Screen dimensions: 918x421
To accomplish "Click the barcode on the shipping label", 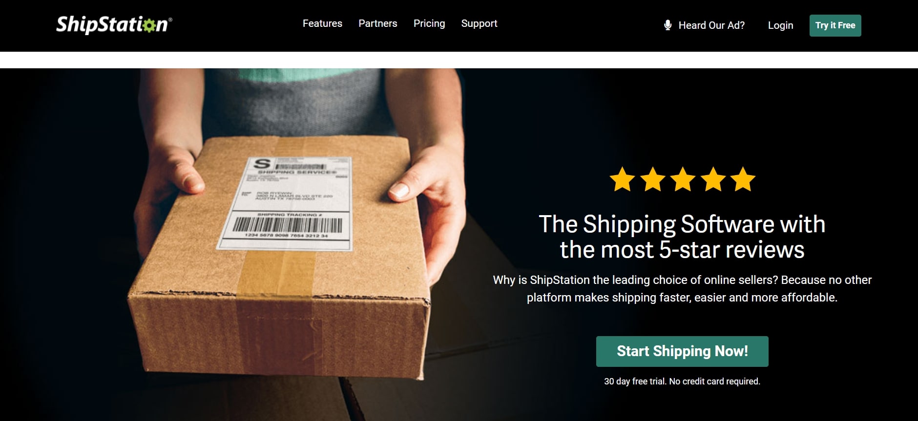I will click(x=287, y=225).
